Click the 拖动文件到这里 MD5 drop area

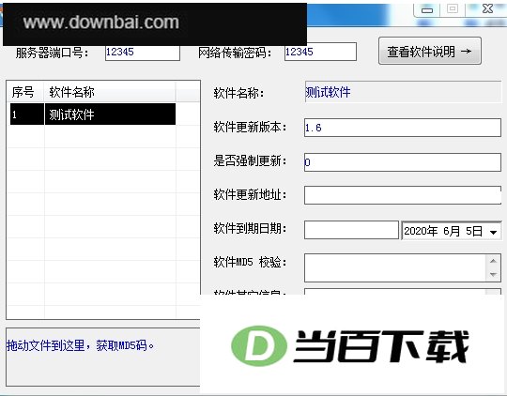(x=103, y=357)
